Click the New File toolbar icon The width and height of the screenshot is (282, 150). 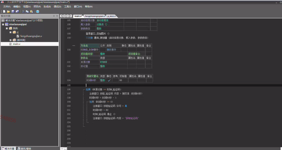(x=4, y=12)
